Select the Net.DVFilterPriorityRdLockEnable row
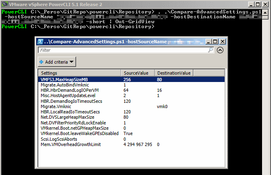The height and width of the screenshot is (175, 271). click(131, 123)
